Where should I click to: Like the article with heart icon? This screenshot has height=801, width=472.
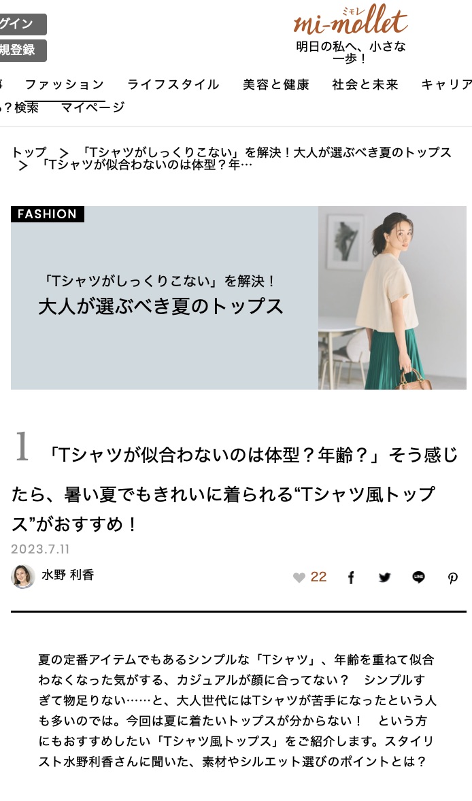click(x=299, y=578)
